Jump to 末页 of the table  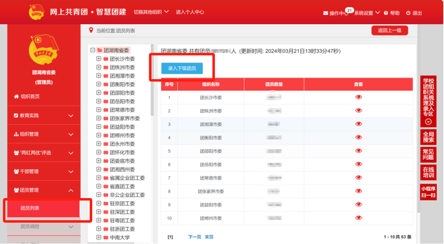pyautogui.click(x=209, y=237)
